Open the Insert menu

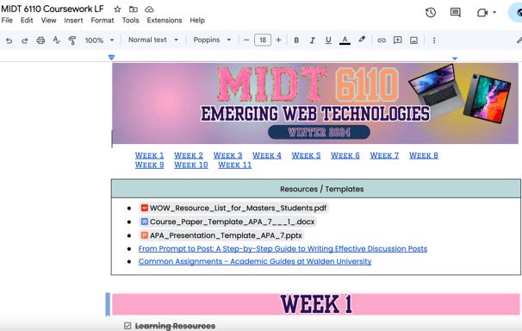coord(73,21)
